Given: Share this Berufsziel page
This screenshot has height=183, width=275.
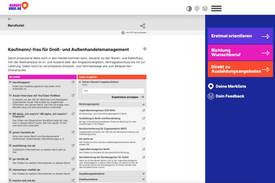Looking at the screenshot, I should pyautogui.click(x=143, y=26).
